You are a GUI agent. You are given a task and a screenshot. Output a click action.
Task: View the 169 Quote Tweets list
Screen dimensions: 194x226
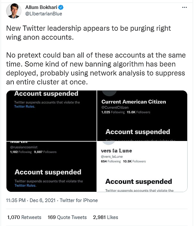point(67,217)
